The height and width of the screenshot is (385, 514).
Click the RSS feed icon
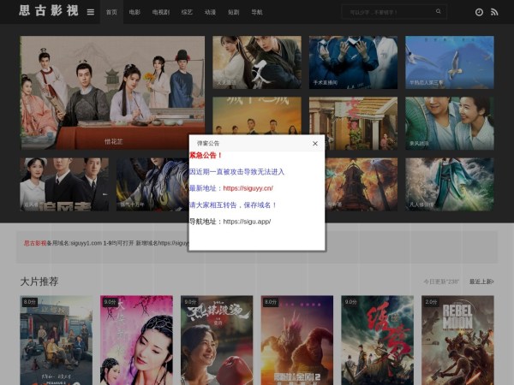point(494,12)
